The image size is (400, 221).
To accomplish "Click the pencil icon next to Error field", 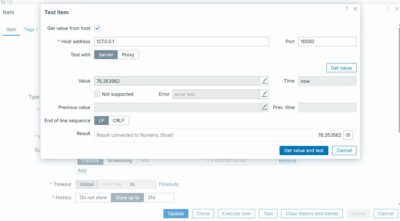I will 264,94.
